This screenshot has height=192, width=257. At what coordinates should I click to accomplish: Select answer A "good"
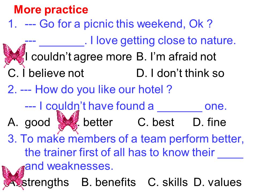click(x=29, y=122)
